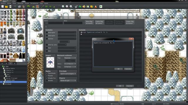Uncheck the Pisando option
This screenshot has height=105, width=188.
47,76
